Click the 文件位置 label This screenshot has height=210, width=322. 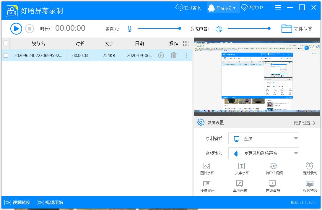click(x=303, y=29)
